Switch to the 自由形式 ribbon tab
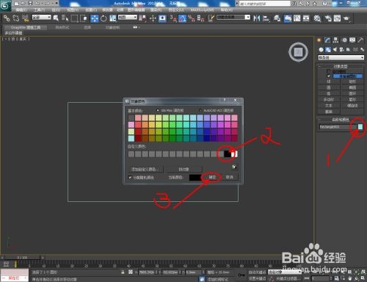The image size is (367, 282). pyautogui.click(x=62, y=27)
